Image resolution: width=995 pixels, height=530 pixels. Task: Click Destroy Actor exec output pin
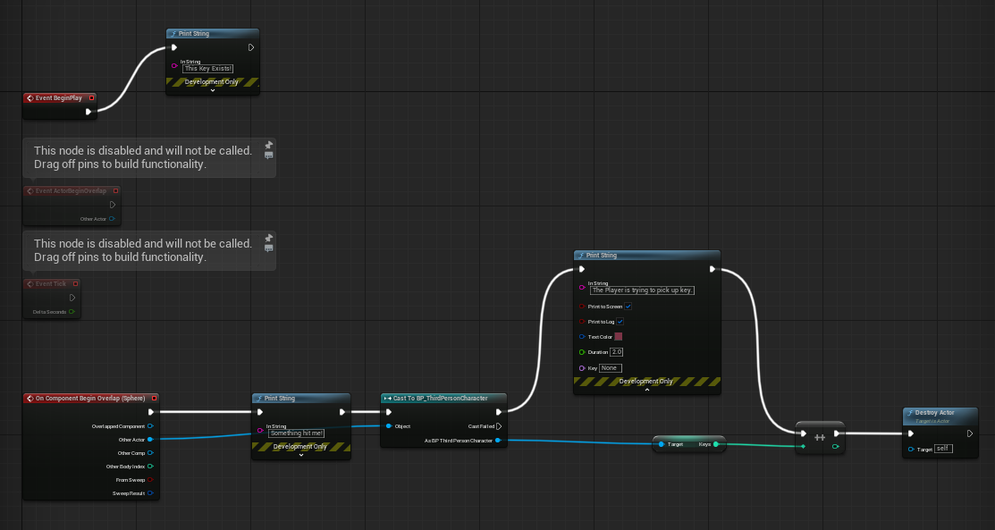[x=970, y=434]
